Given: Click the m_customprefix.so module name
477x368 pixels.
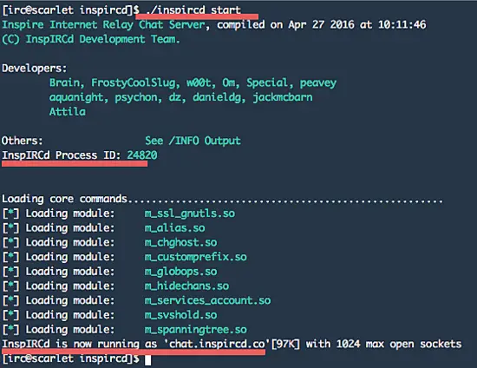Looking at the screenshot, I should point(196,257).
